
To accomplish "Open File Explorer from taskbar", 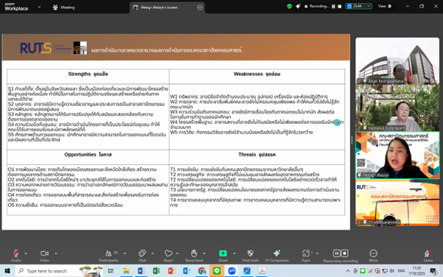I will (126, 271).
